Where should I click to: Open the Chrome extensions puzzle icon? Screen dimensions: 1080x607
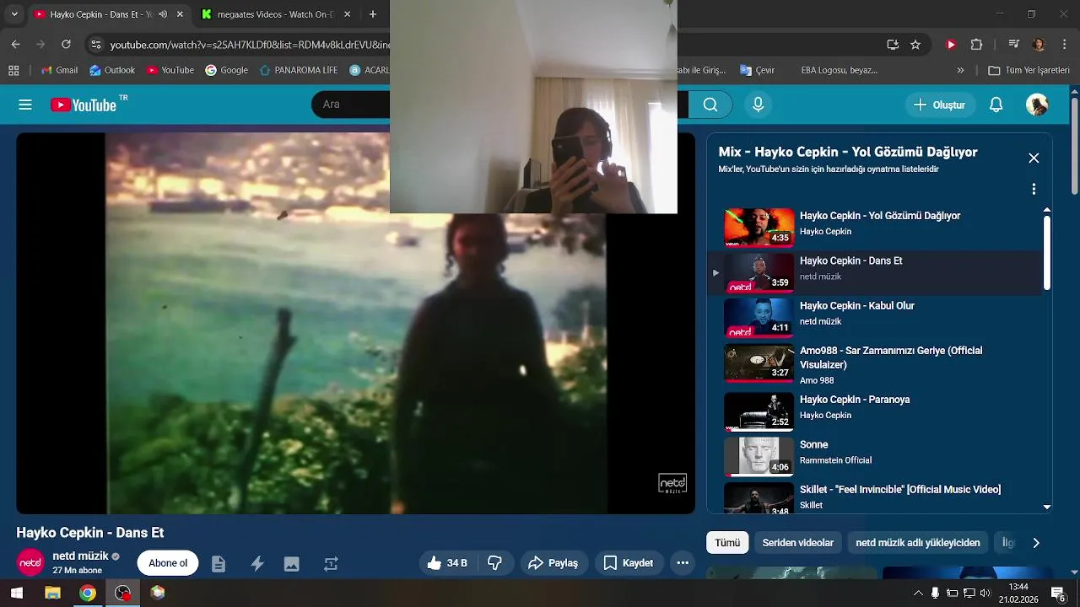976,45
